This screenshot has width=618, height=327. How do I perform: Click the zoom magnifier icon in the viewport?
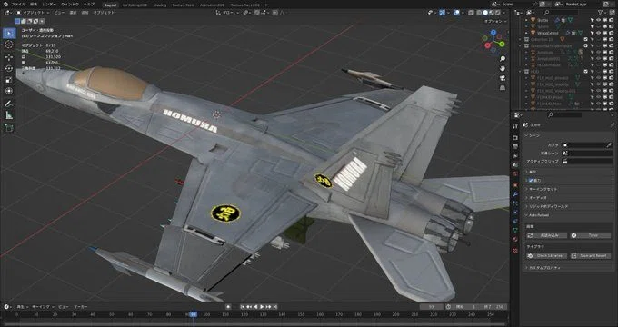point(503,59)
